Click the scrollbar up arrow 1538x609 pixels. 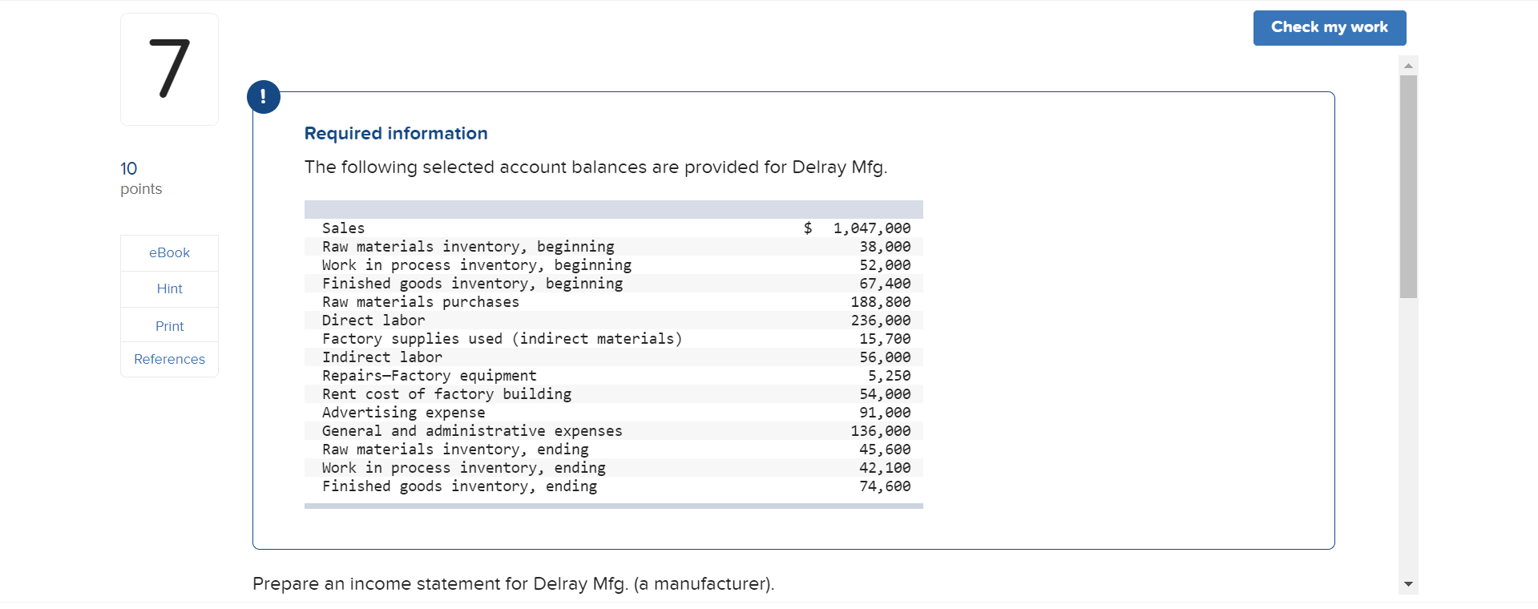tap(1408, 66)
